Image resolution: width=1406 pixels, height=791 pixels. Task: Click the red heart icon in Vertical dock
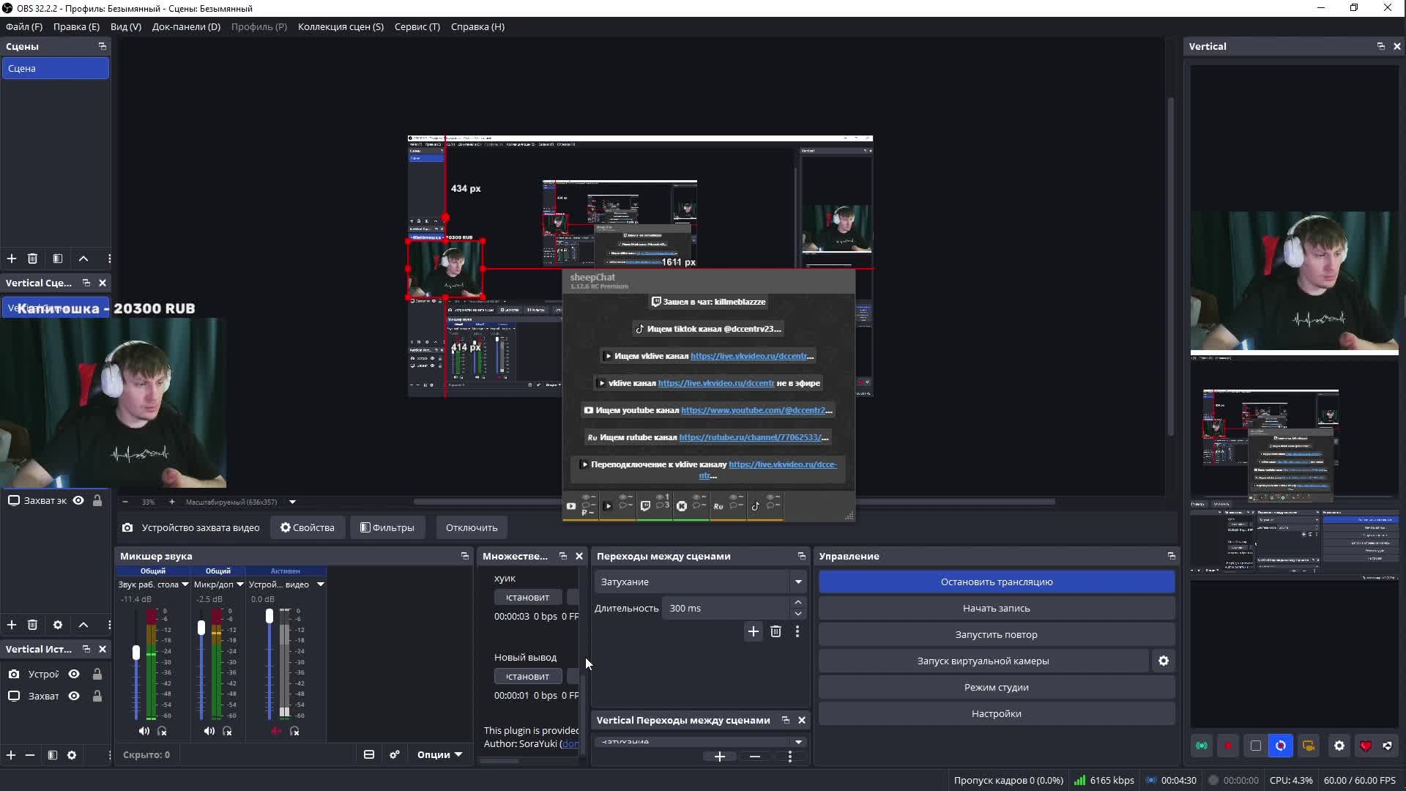1366,746
